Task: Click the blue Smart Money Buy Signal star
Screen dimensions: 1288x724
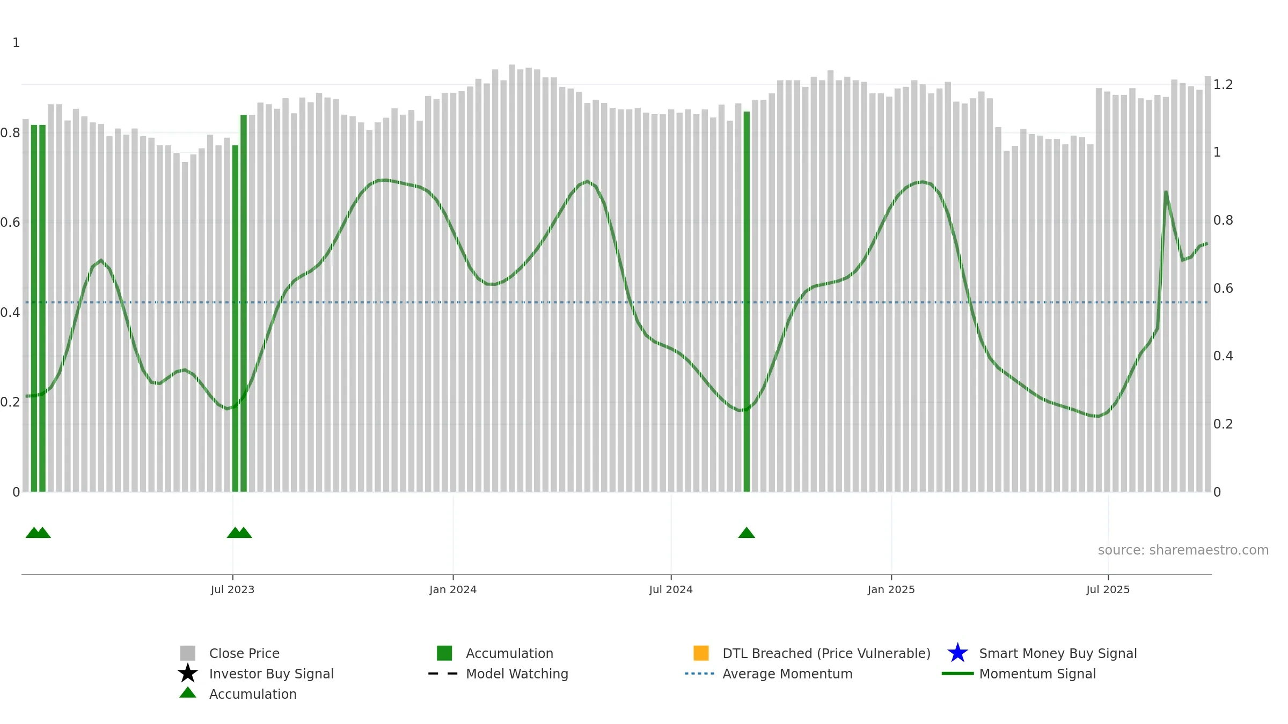Action: point(957,653)
